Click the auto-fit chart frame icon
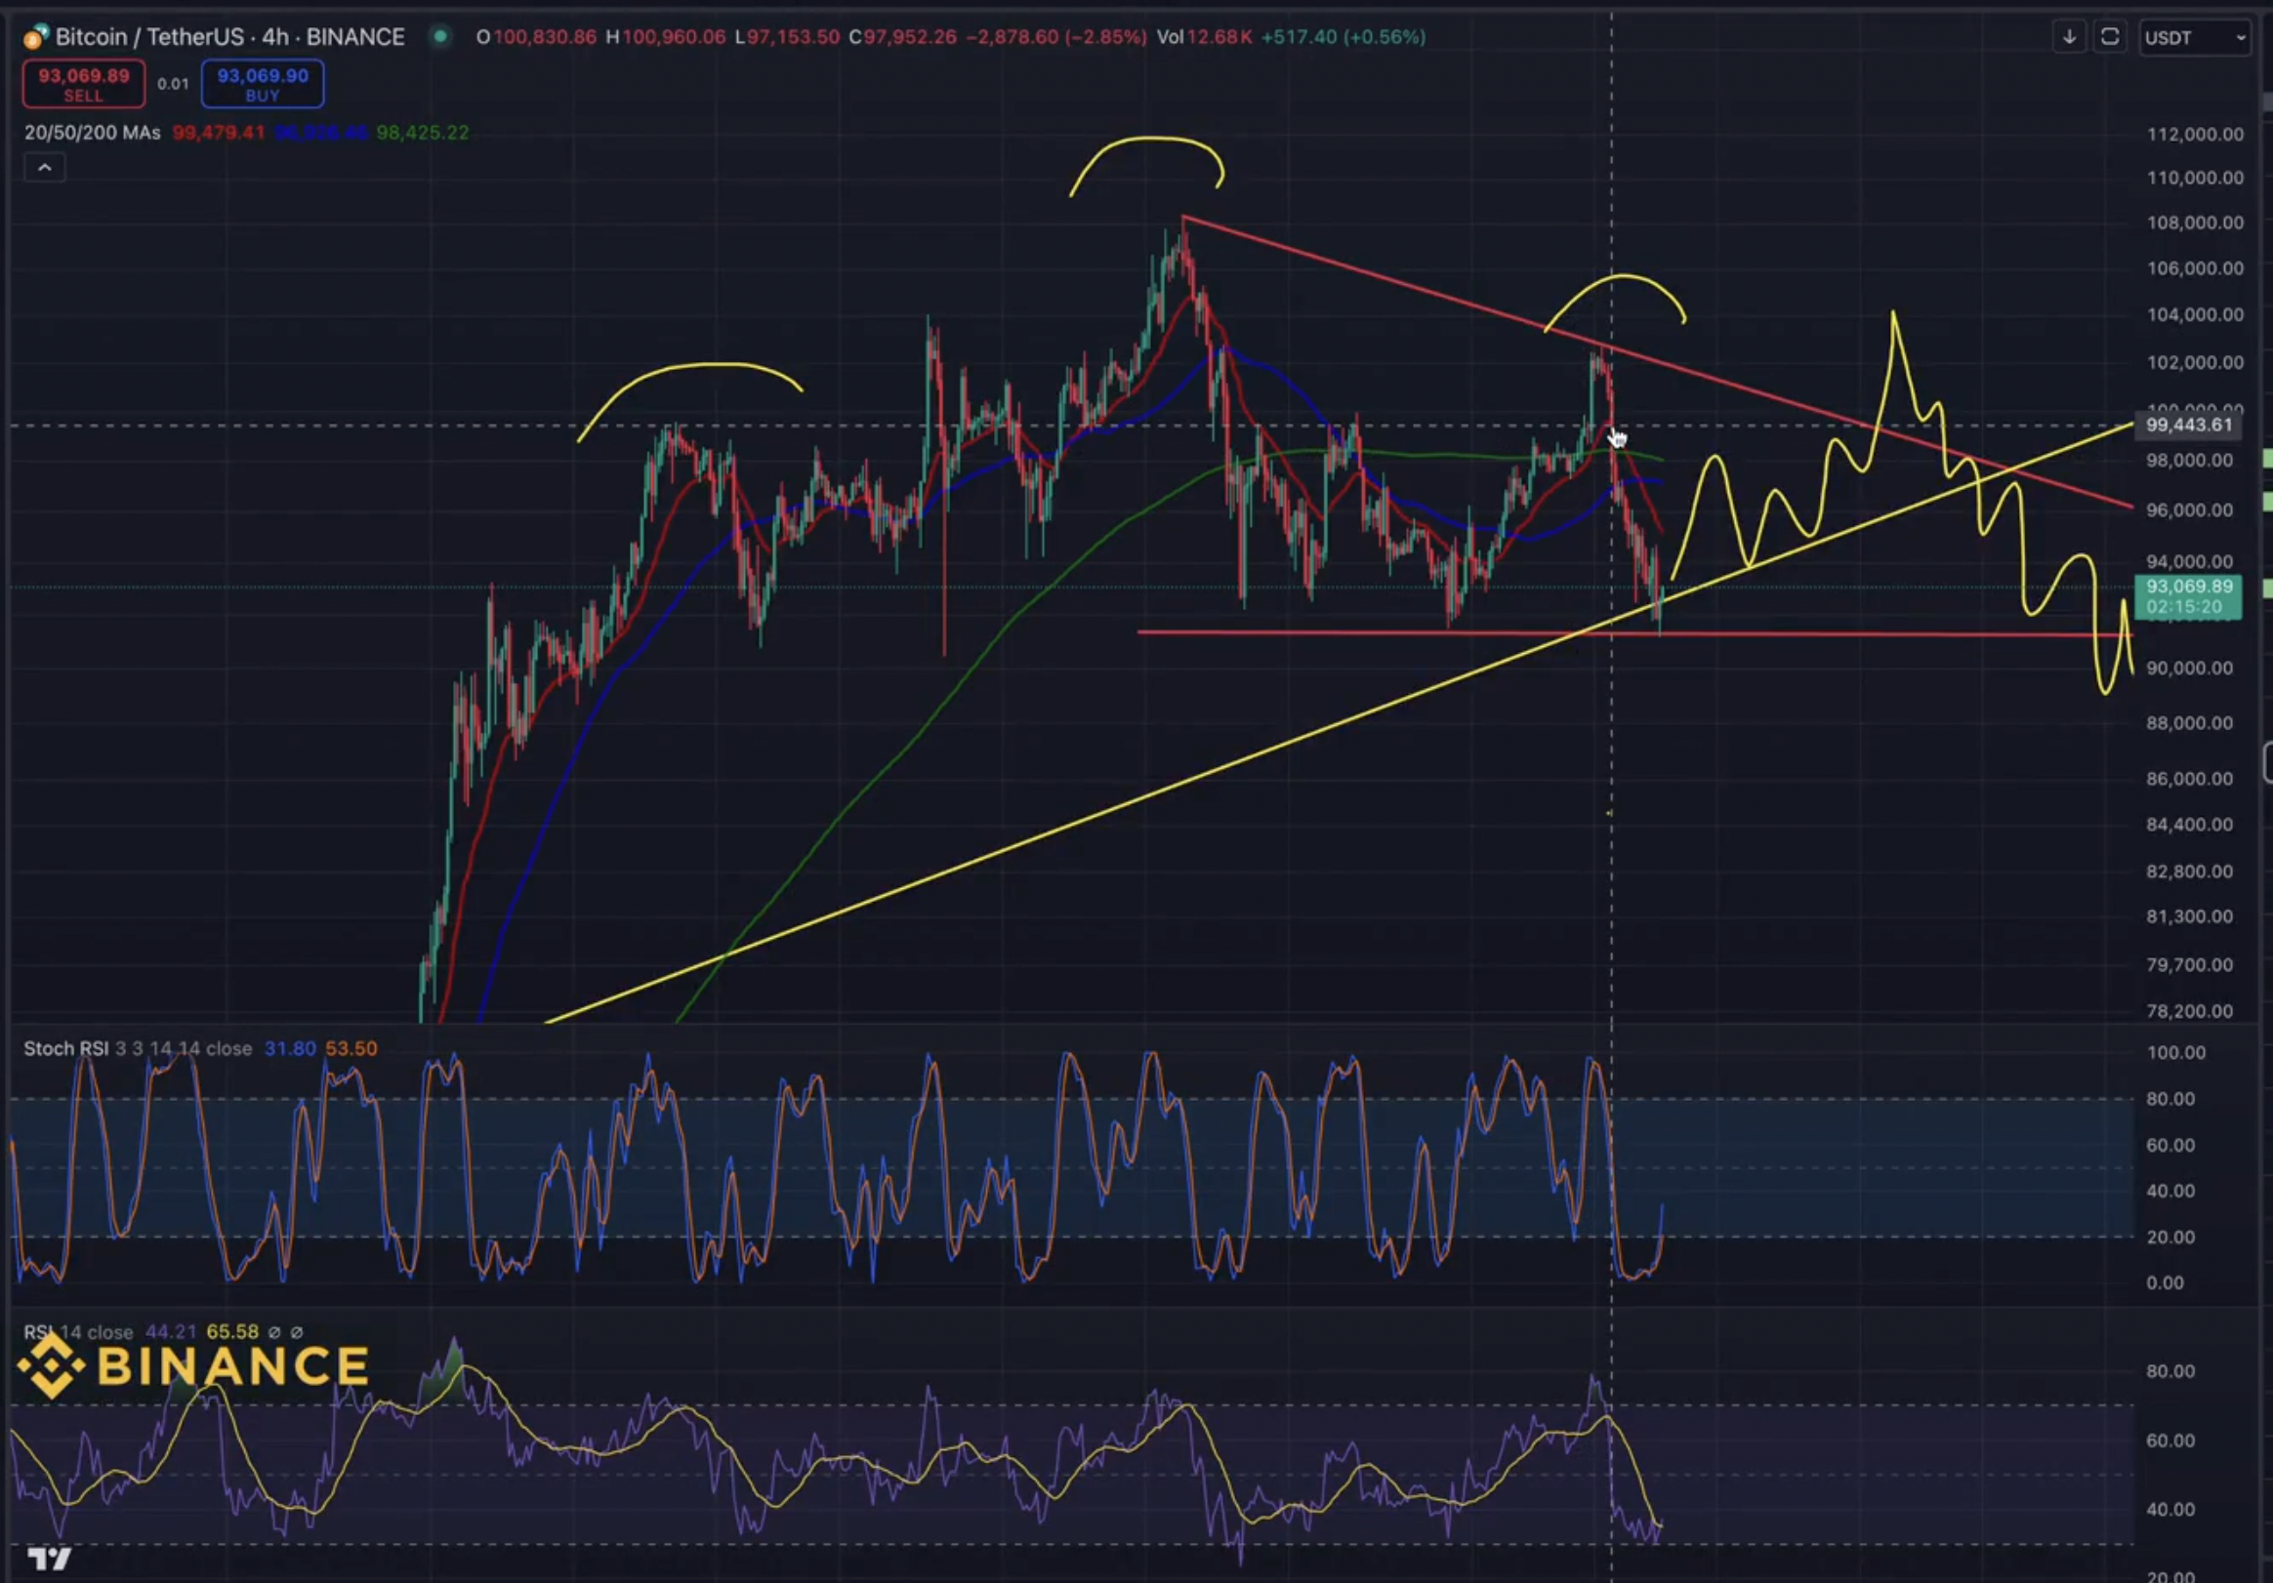 click(x=2110, y=38)
